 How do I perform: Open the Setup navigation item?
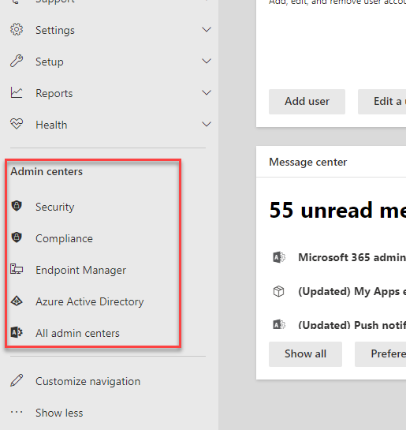coord(109,62)
